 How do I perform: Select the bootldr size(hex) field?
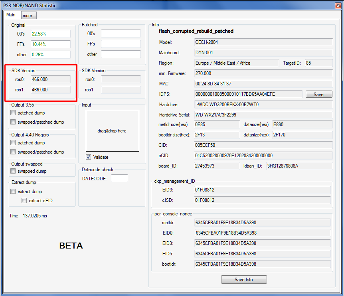click(217, 135)
